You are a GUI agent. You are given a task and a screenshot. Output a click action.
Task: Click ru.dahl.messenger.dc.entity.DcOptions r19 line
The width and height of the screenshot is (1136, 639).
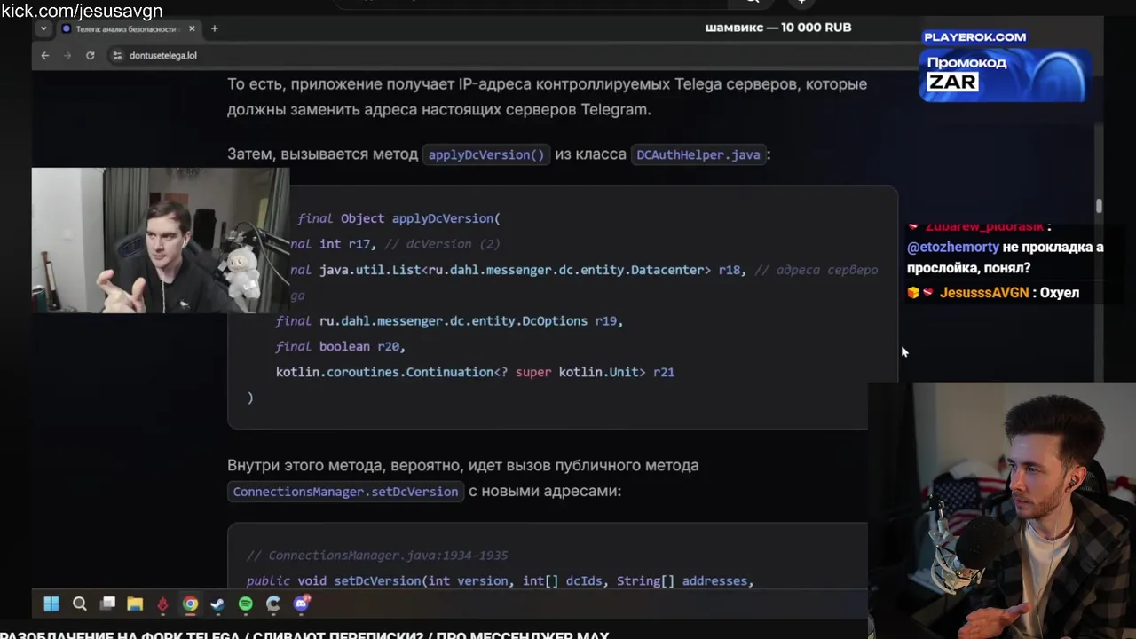click(450, 320)
